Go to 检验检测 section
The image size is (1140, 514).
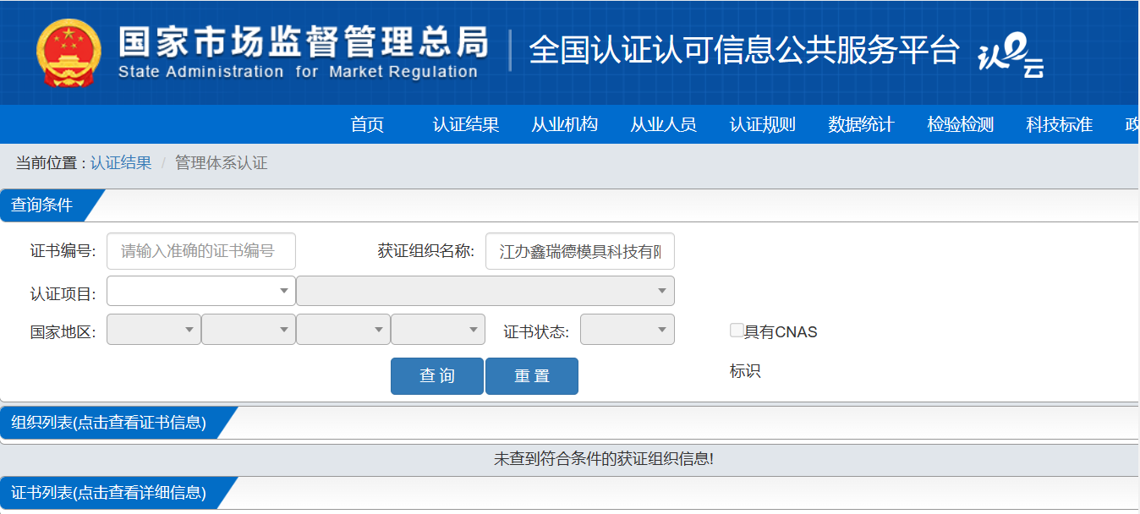coord(960,124)
